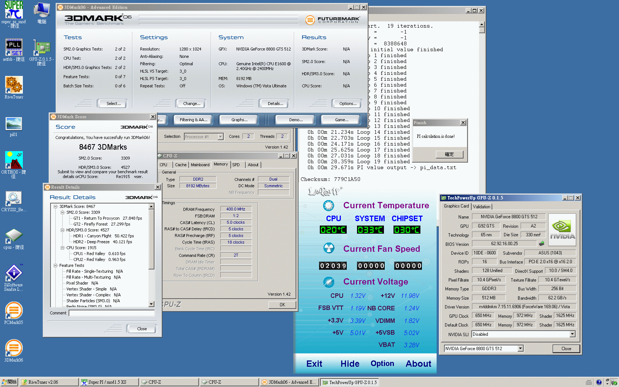Open the CRYSIS_Be... desktop shortcut

14,201
